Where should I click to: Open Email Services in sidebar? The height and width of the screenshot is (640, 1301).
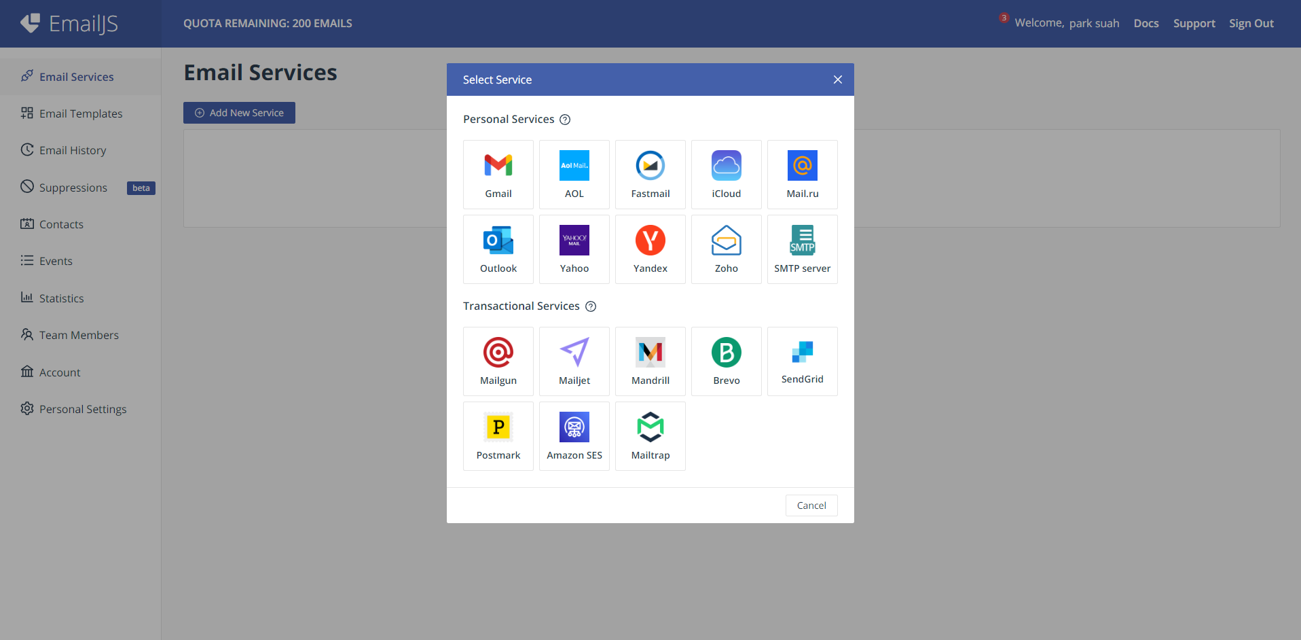[80, 77]
